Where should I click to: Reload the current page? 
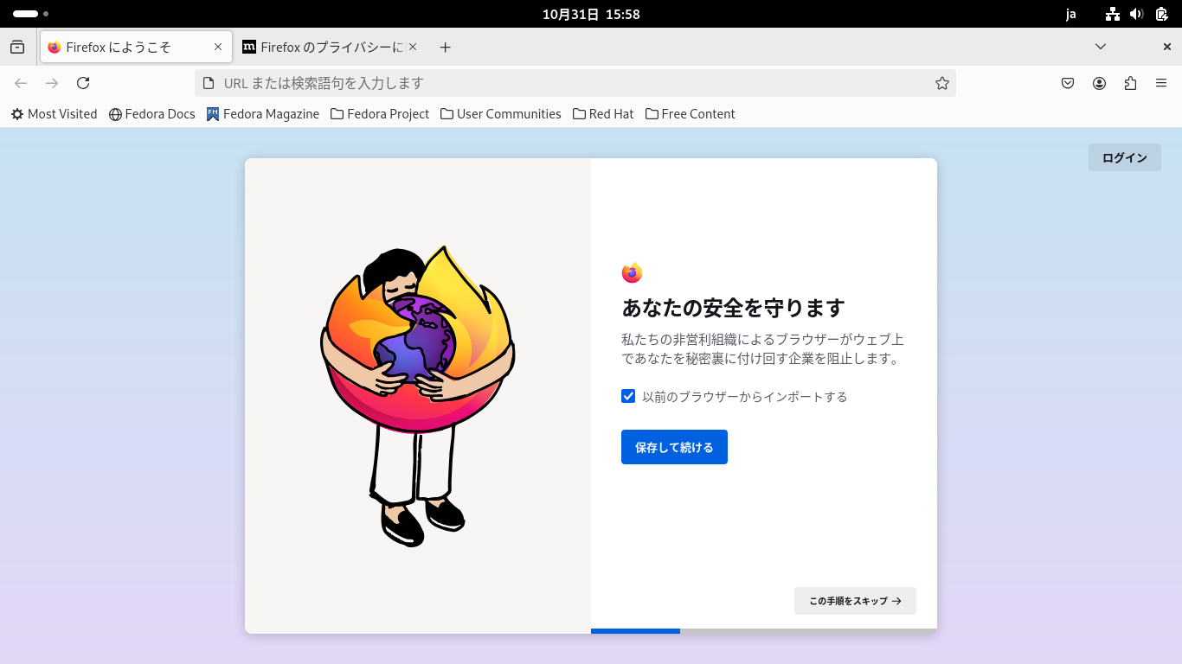(83, 83)
